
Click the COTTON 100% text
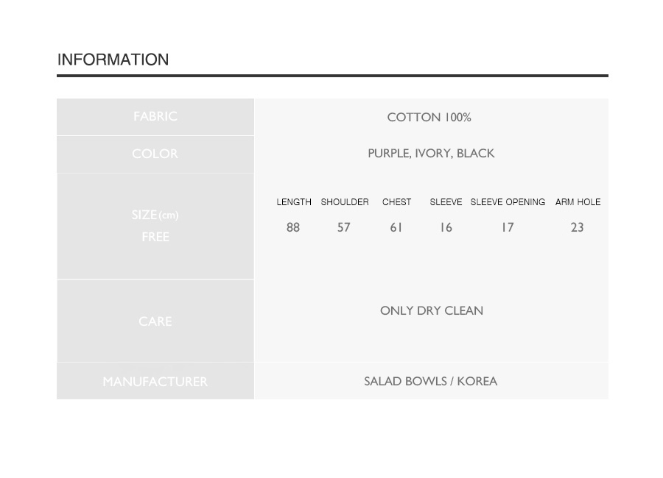[x=429, y=117]
